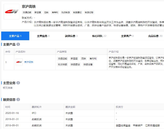Image resolution: width=164 pixels, height=130 pixels.
Task: Switch to the 主营业务 tab
Action: pyautogui.click(x=43, y=36)
